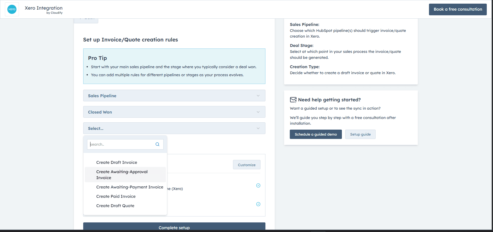The height and width of the screenshot is (232, 493).
Task: Collapse the Select... creation type dropdown
Action: pos(174,128)
